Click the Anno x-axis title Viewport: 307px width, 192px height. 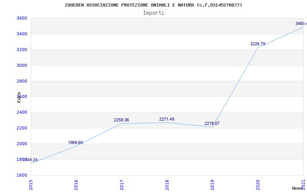click(x=298, y=188)
